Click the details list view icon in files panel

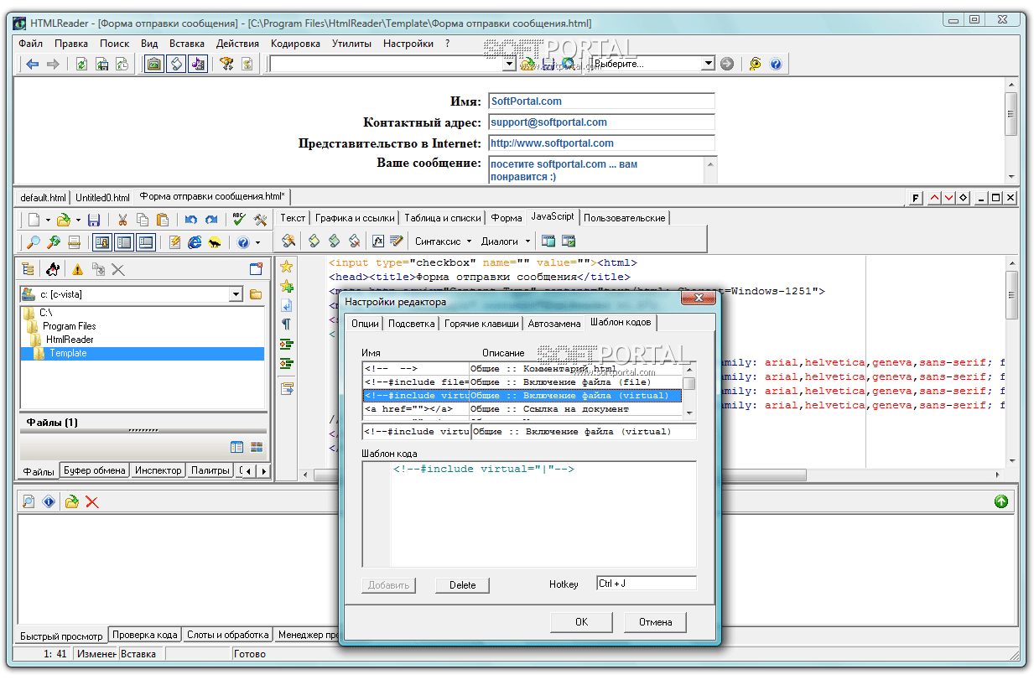tap(236, 447)
